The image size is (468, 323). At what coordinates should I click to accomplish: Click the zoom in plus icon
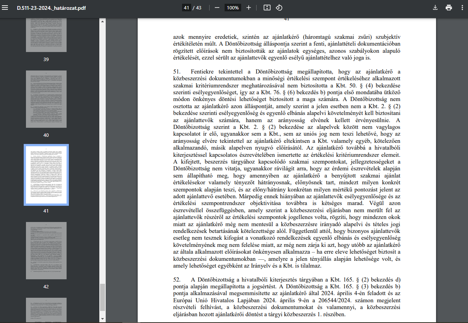[248, 8]
